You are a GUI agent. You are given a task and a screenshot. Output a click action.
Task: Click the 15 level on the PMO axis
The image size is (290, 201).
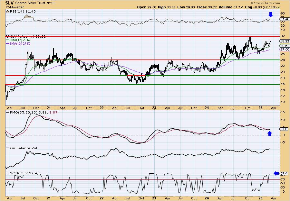282,112
